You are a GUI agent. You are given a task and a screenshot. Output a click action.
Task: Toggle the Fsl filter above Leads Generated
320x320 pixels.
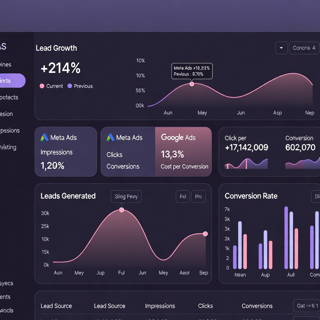coord(183,196)
